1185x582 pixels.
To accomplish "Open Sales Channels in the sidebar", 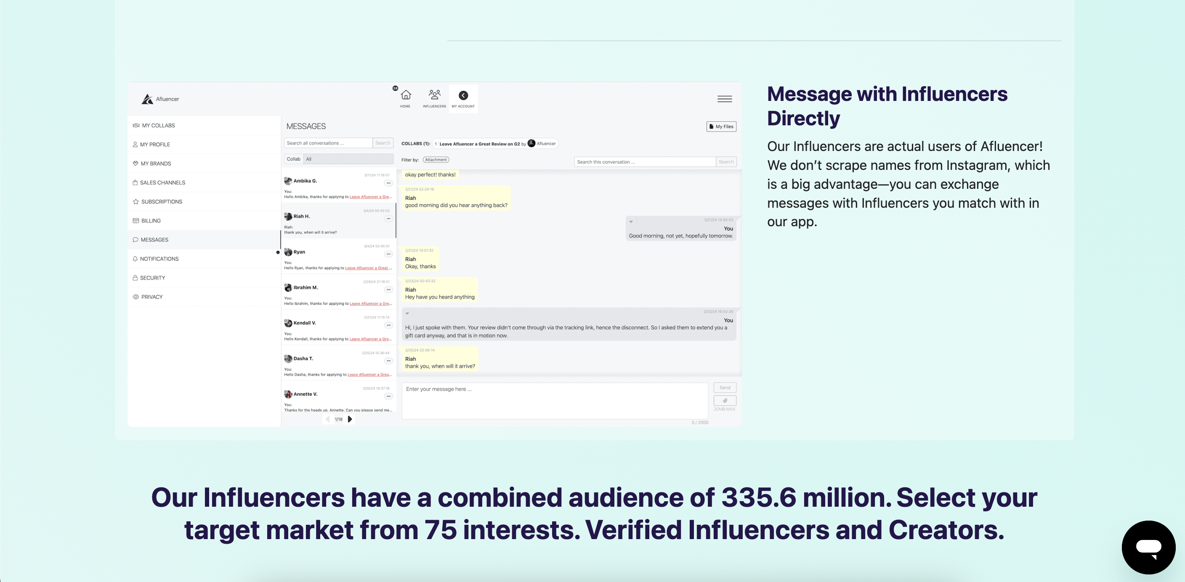I will point(204,183).
